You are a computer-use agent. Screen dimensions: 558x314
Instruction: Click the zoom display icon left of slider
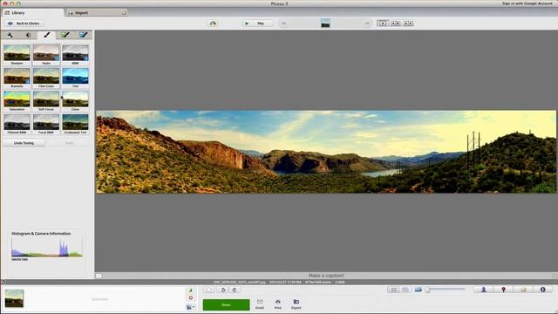[x=418, y=290]
